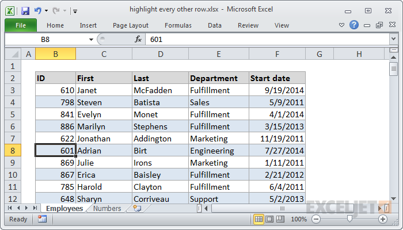Viewport: 403px width, 230px height.
Task: Select the Employees sheet tab
Action: (x=64, y=208)
